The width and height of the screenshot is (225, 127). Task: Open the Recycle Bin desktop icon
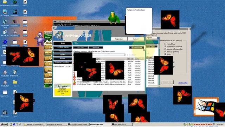5,33
